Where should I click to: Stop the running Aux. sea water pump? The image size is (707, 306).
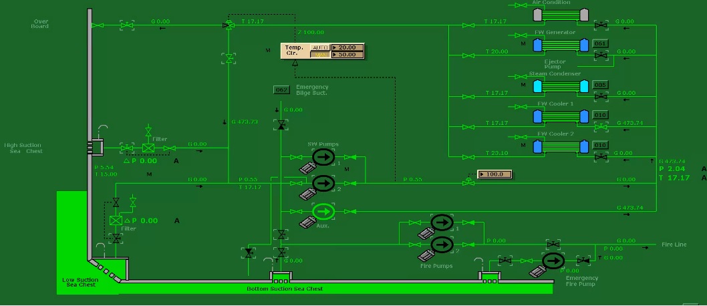[323, 211]
